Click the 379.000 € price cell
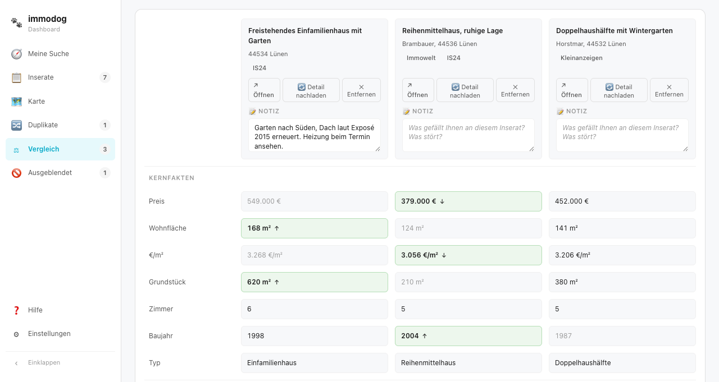719x382 pixels. click(x=468, y=201)
